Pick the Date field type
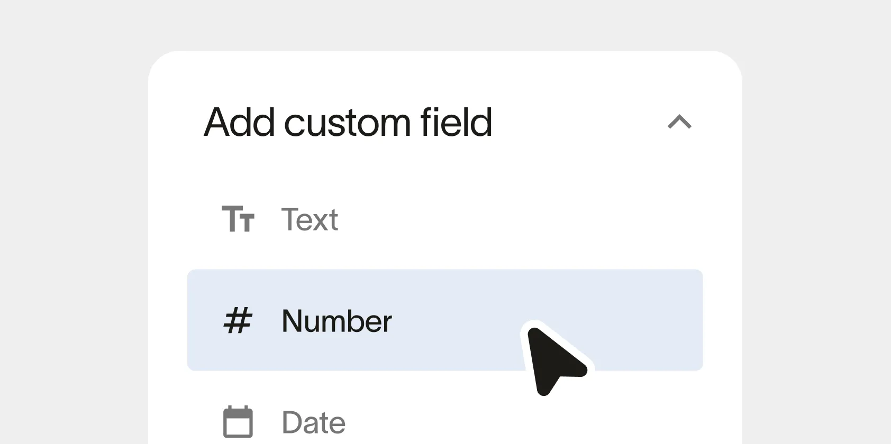The image size is (891, 444). point(313,422)
